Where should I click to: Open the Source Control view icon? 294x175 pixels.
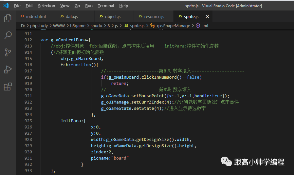pyautogui.click(x=8, y=52)
